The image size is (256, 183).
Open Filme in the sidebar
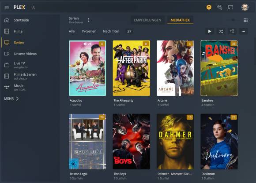click(18, 31)
